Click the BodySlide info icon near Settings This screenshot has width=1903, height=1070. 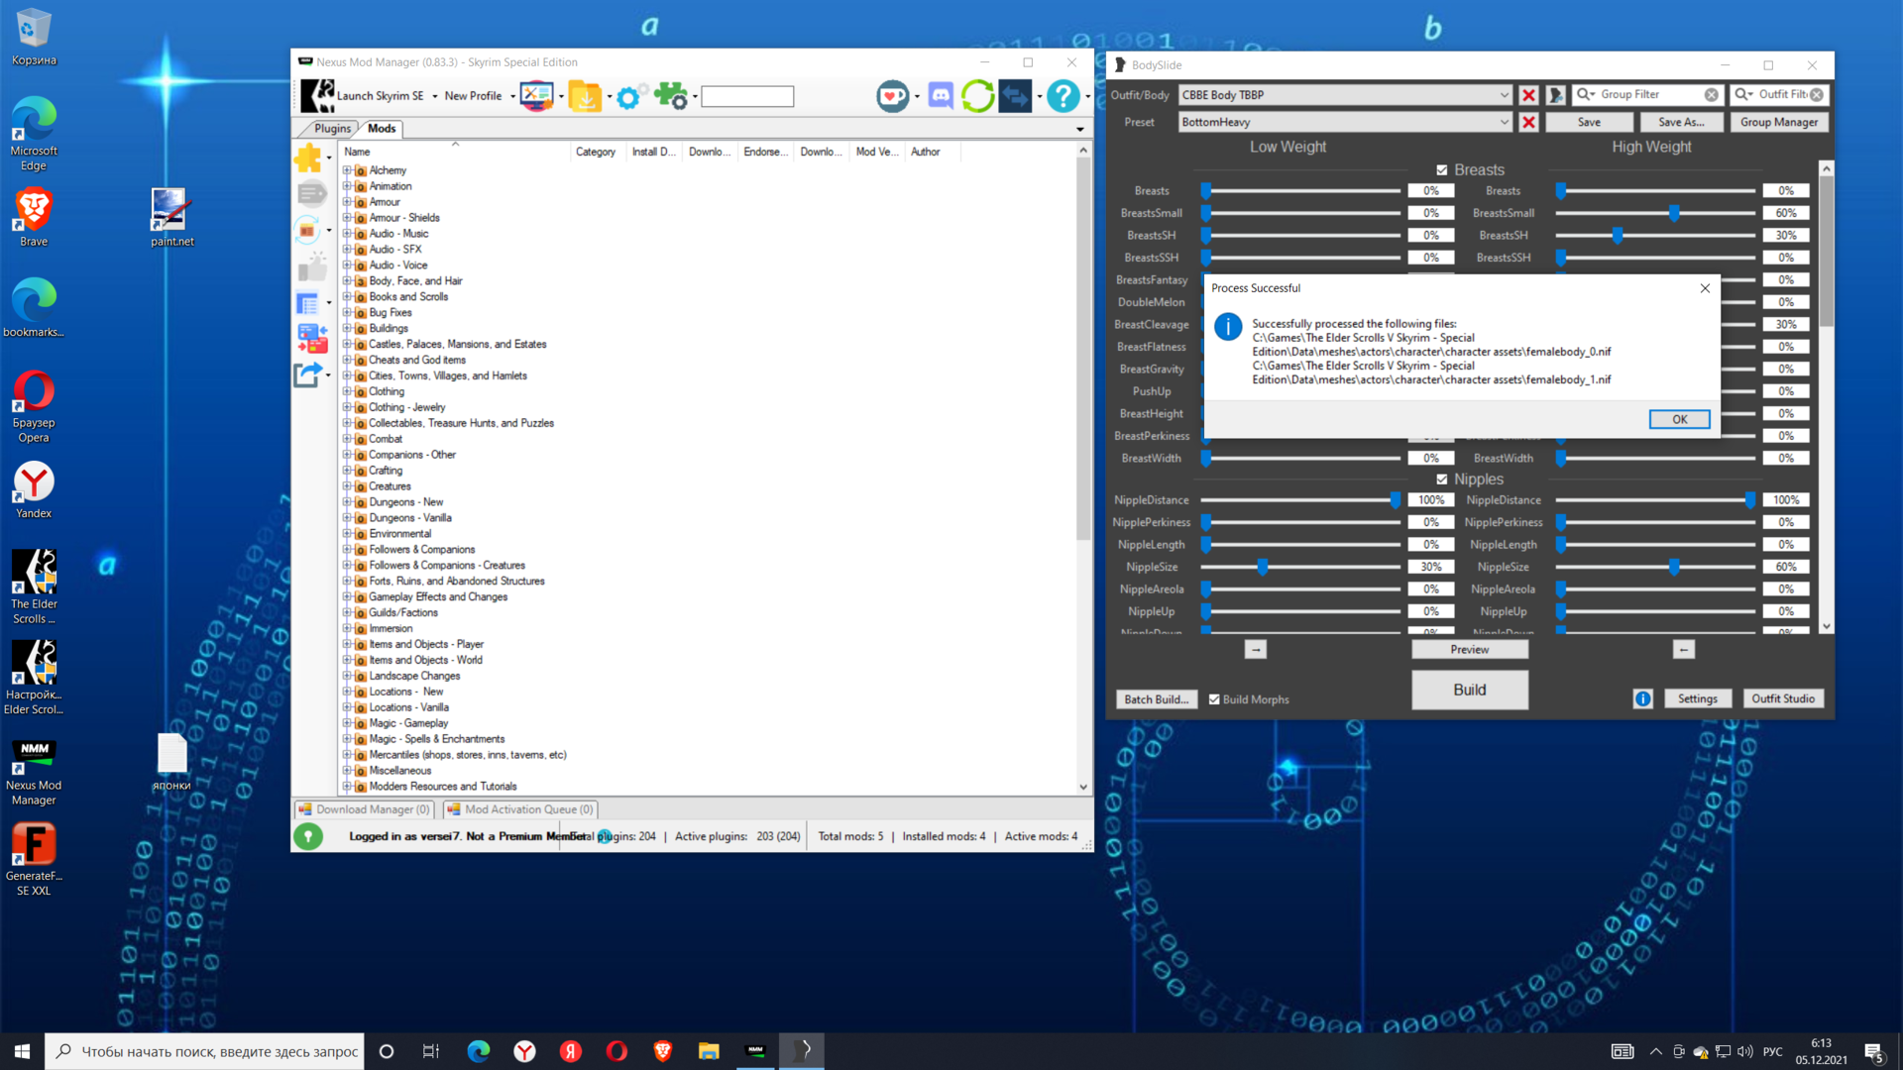pos(1642,698)
